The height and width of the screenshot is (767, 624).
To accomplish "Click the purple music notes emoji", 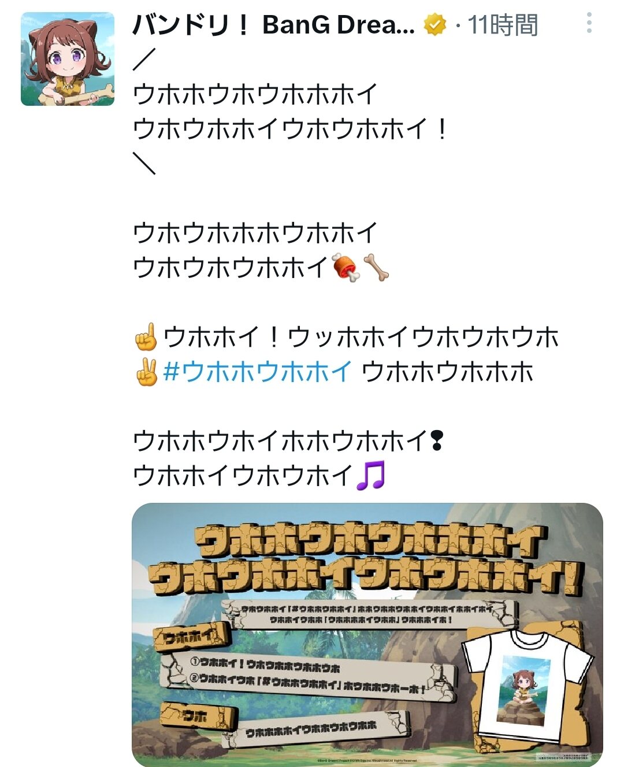I will [370, 476].
